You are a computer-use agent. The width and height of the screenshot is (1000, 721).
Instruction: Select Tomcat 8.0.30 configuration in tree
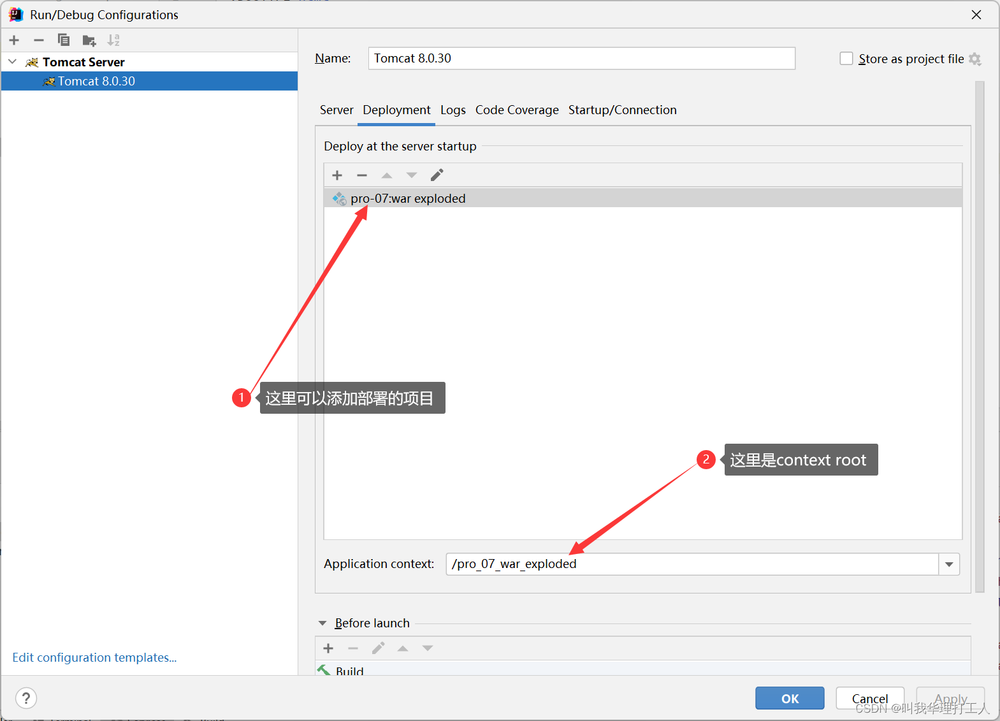[x=149, y=81]
